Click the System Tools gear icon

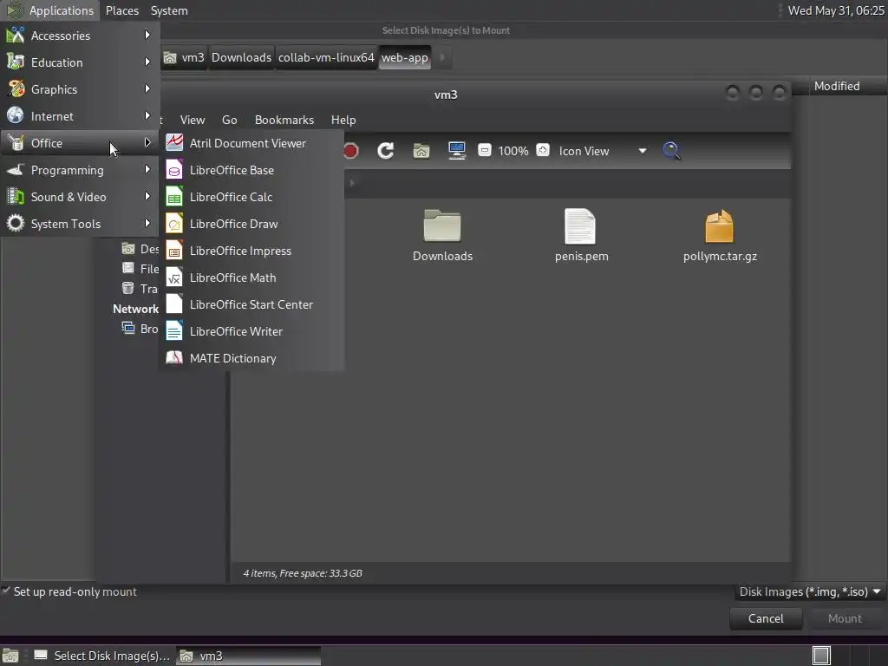click(16, 223)
